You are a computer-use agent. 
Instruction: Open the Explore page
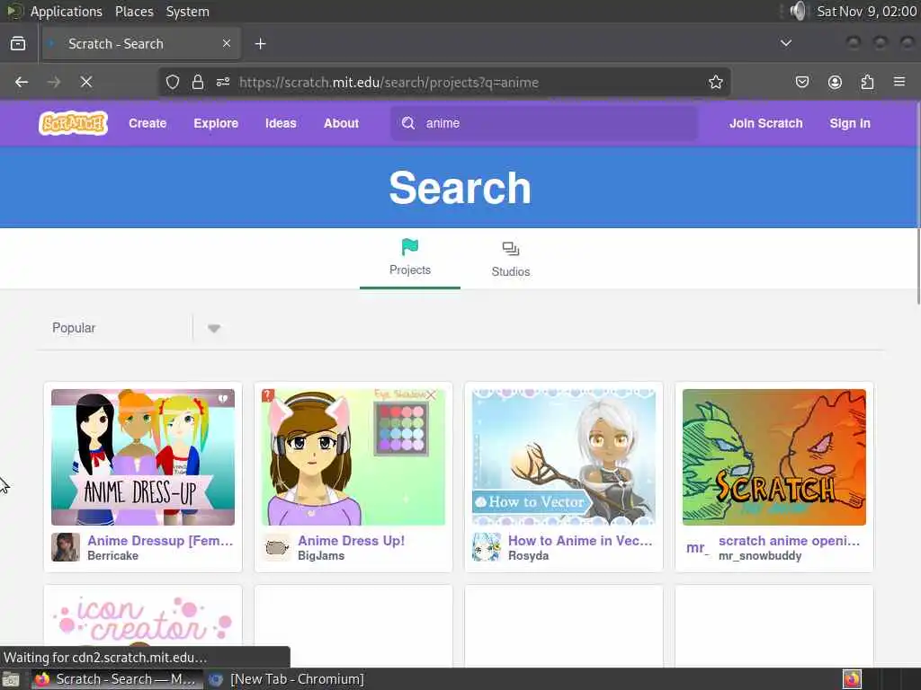(x=216, y=123)
